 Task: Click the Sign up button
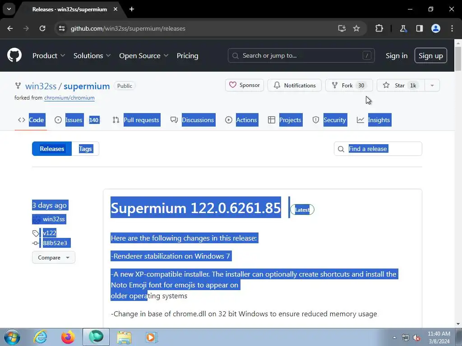coord(431,55)
